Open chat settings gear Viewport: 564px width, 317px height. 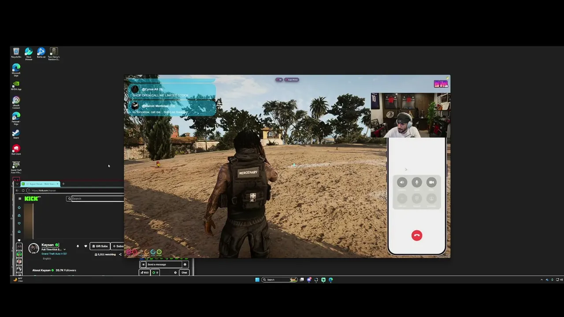coord(175,273)
